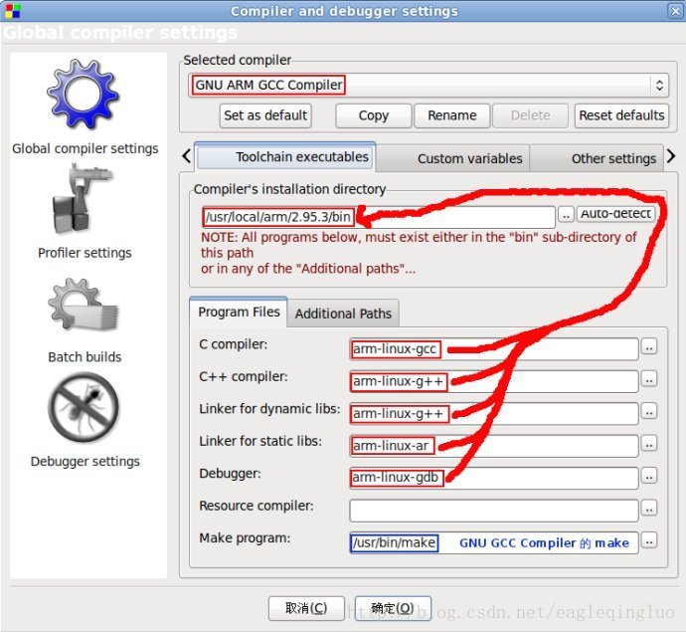Browse for C++ compiler executable
The width and height of the screenshot is (686, 632).
649,379
